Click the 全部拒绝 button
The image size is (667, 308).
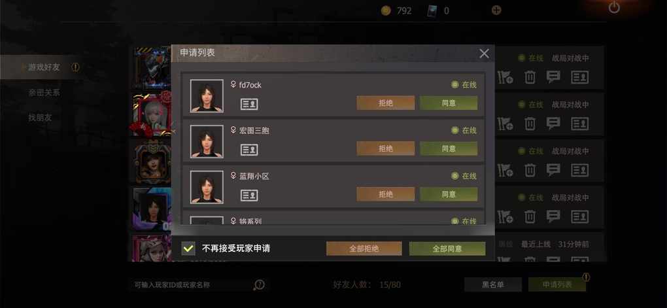click(364, 249)
